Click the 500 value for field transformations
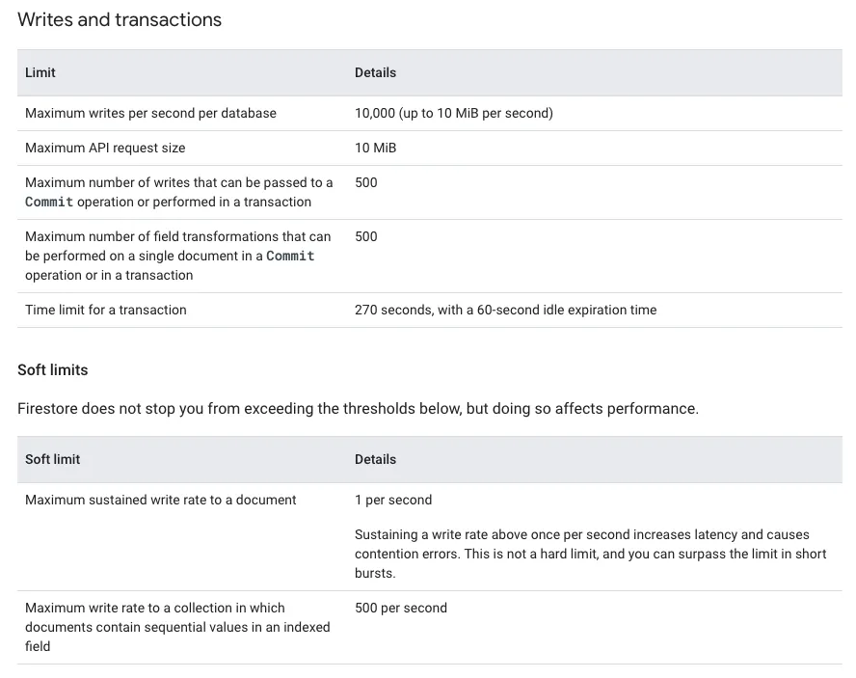This screenshot has width=856, height=678. [x=366, y=236]
